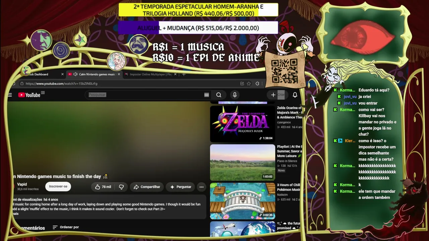Image resolution: width=429 pixels, height=241 pixels.
Task: Open the three-dot more actions menu
Action: click(201, 187)
